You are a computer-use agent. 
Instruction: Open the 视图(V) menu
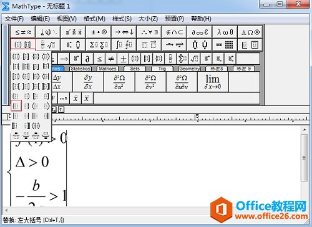(67, 19)
